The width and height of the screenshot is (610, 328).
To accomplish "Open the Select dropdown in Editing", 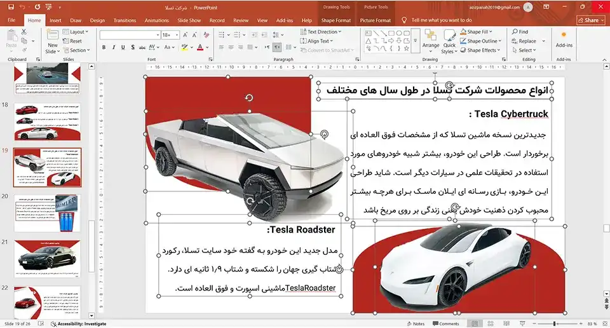I will click(x=524, y=50).
